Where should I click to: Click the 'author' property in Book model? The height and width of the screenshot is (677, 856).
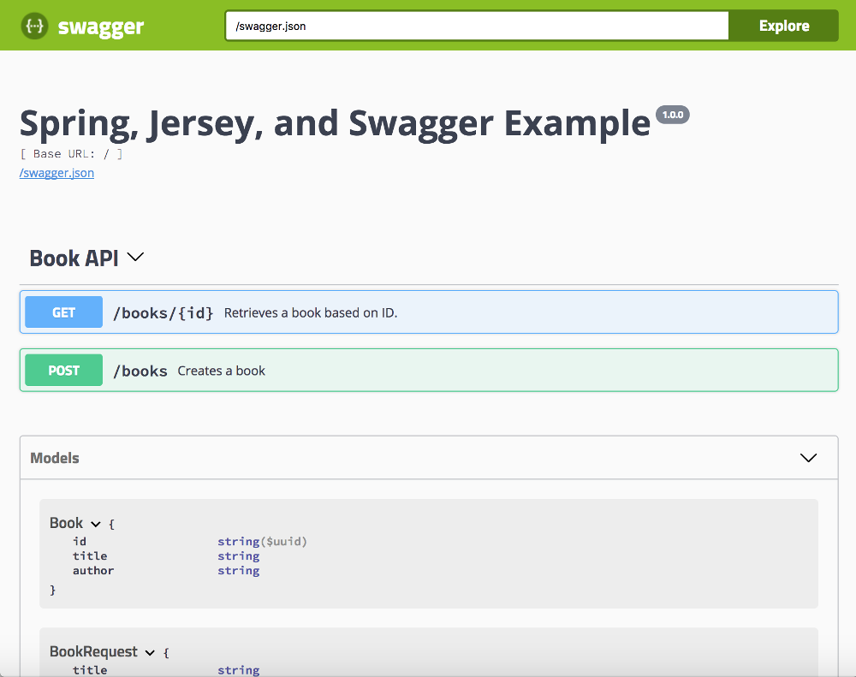(x=93, y=571)
